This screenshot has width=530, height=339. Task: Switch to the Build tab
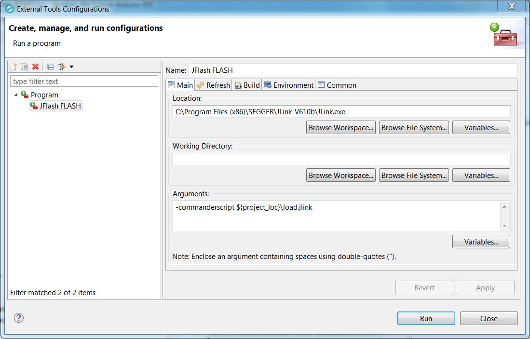(x=247, y=85)
